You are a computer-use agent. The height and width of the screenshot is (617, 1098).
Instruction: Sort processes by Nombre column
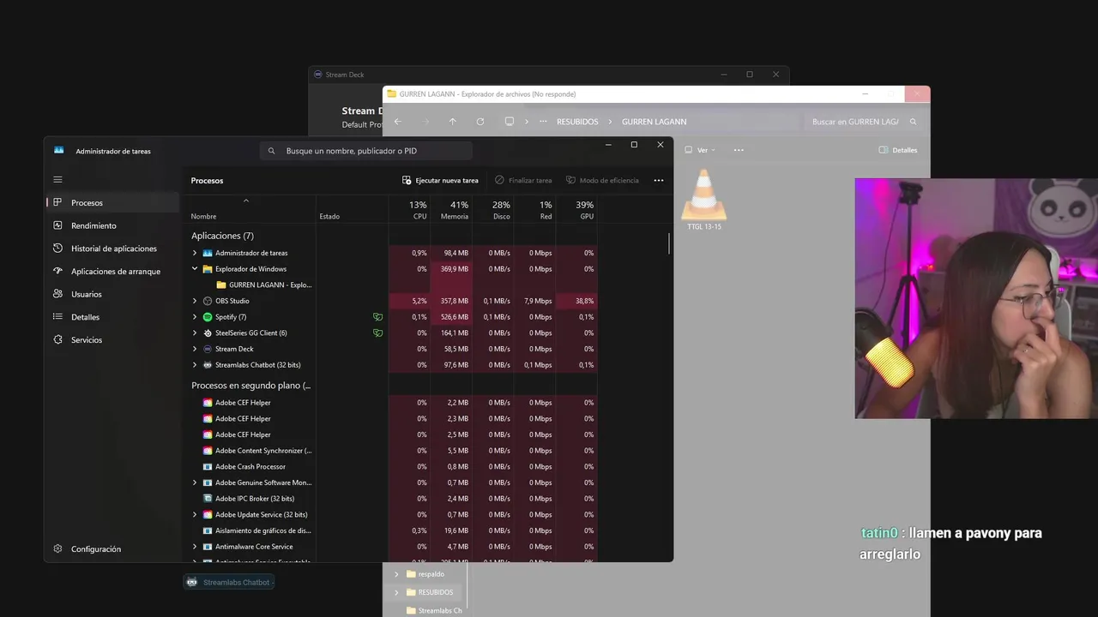250,210
